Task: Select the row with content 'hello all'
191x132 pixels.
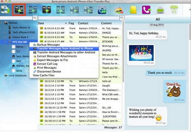Action: click(x=80, y=81)
